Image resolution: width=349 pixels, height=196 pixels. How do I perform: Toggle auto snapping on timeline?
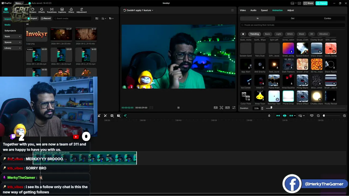[x=285, y=116]
